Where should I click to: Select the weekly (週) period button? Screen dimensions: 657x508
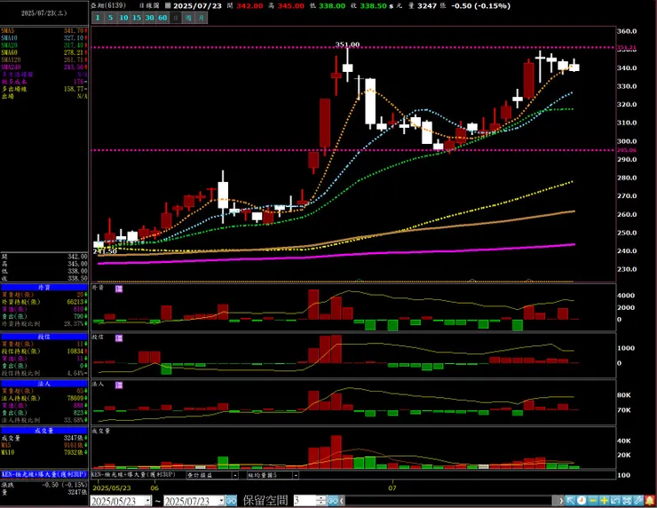(x=188, y=18)
